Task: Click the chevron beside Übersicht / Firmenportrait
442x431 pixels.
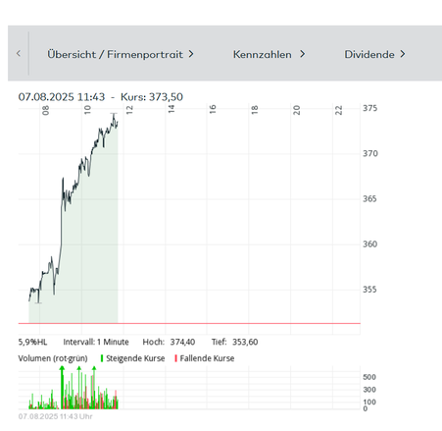Action: [191, 54]
